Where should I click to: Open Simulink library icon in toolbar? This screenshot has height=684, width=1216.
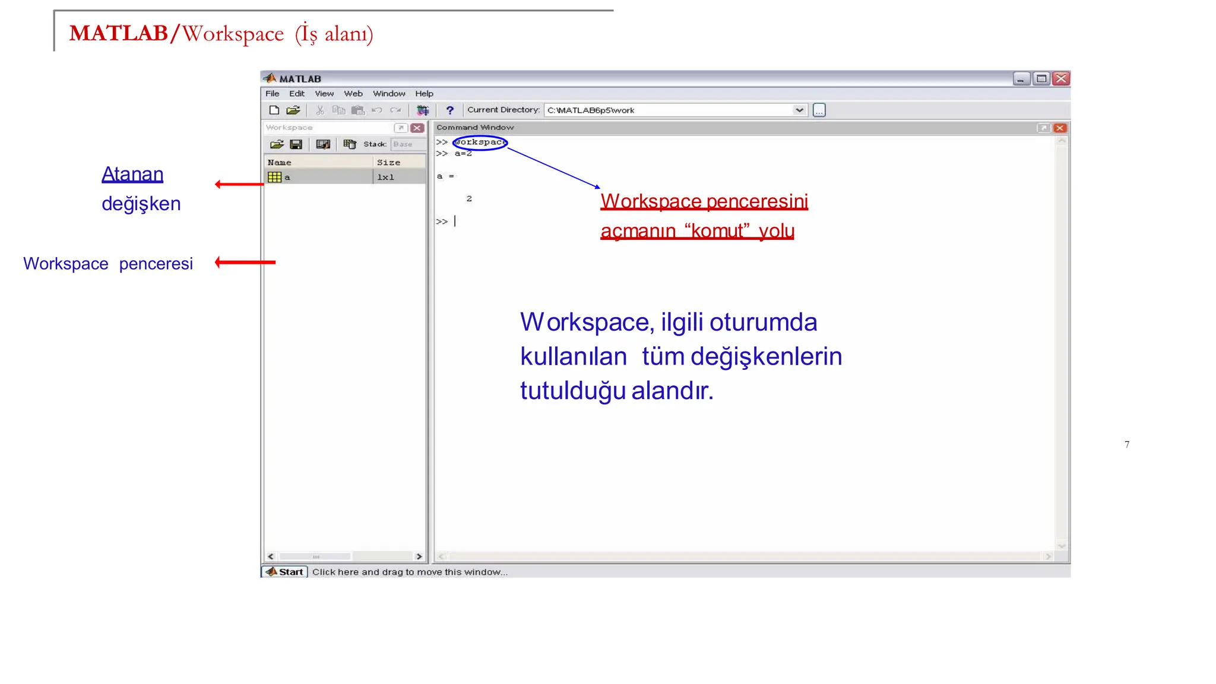click(x=423, y=110)
